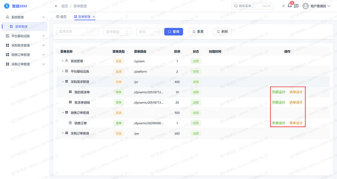The width and height of the screenshot is (337, 179).
Task: Open 表单设计 for 需求单明细
Action: point(296,102)
